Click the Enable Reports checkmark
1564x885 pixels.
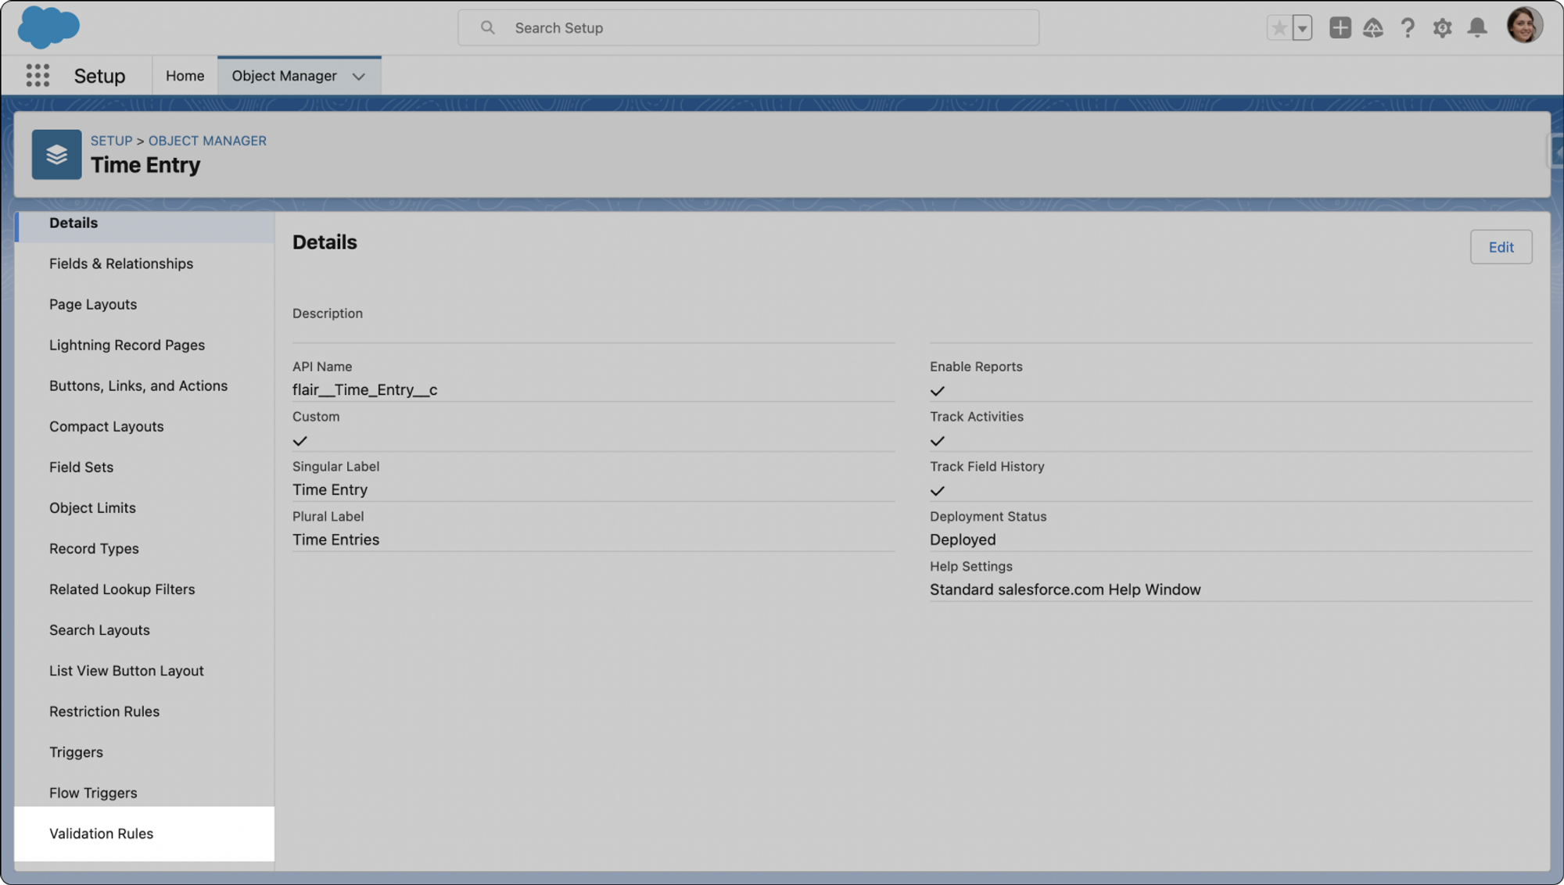tap(937, 391)
